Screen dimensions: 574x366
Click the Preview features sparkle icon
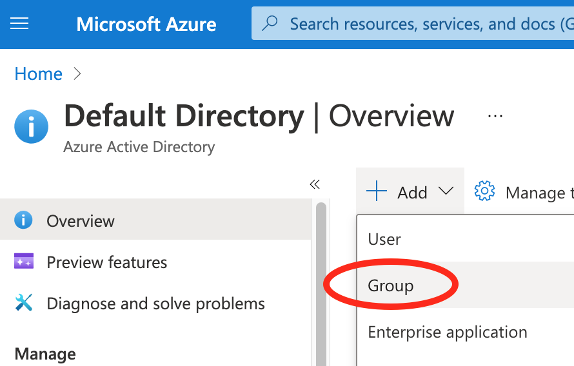click(x=23, y=262)
